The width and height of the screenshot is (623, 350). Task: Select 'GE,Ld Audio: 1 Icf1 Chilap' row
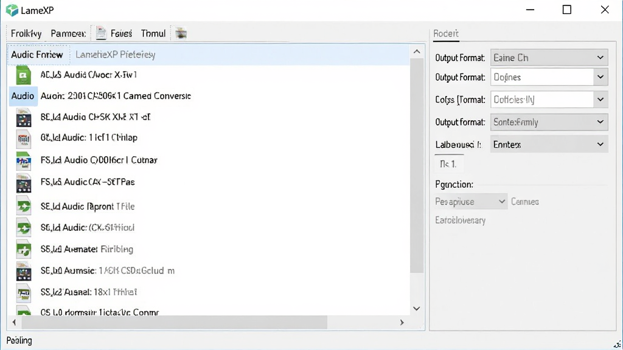[89, 138]
